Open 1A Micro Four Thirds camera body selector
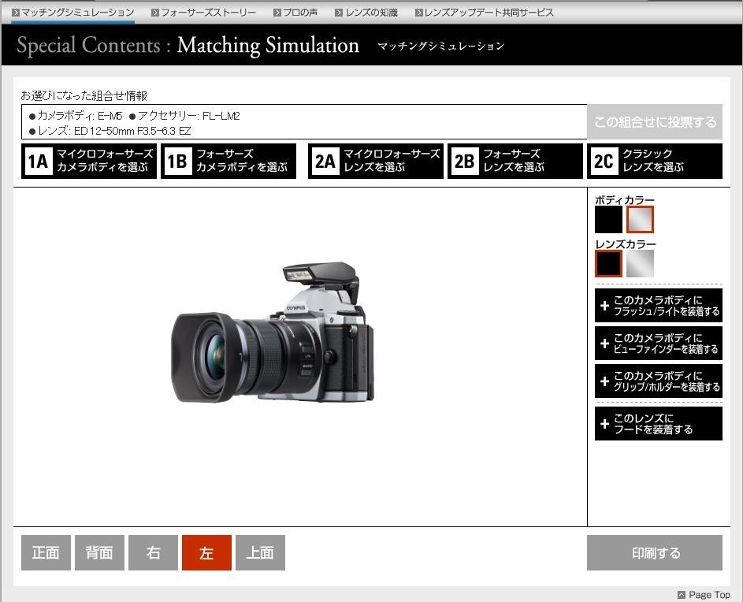Image resolution: width=743 pixels, height=602 pixels. point(89,161)
